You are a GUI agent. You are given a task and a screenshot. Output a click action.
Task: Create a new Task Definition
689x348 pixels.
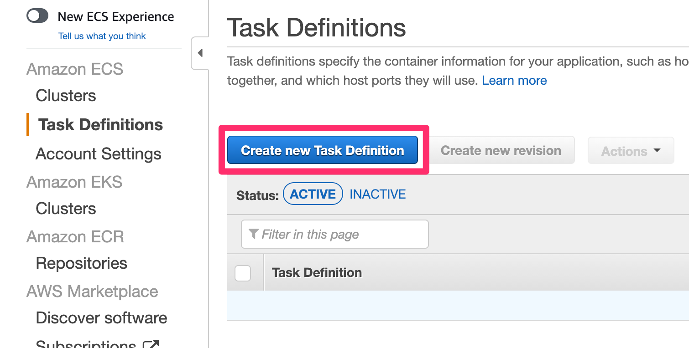(x=323, y=149)
